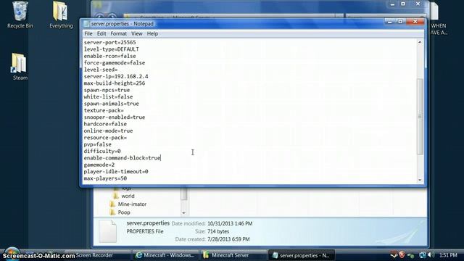
Task: Click the PROPERTIES File type label
Action: coord(145,231)
